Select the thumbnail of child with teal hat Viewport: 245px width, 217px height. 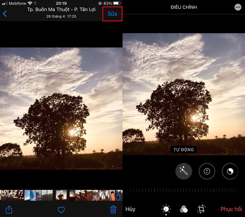click(39, 195)
